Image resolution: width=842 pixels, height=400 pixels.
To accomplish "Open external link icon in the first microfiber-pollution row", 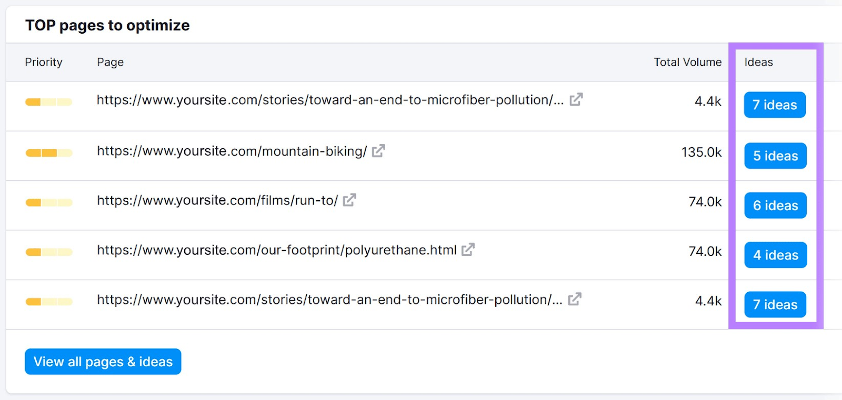I will (x=576, y=99).
